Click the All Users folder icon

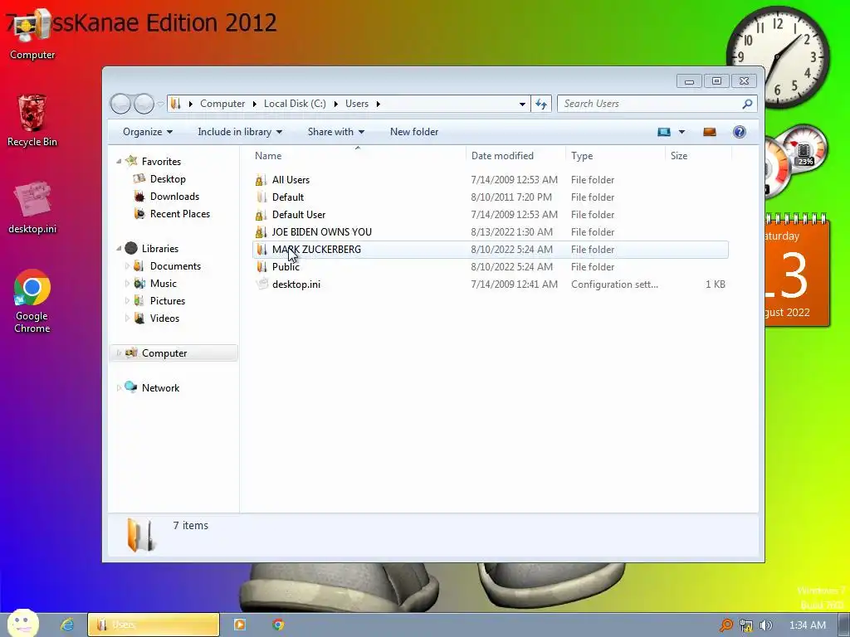[x=261, y=180]
